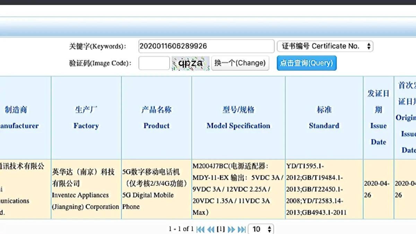Click 换一个(Change) to refresh the captcha

click(240, 63)
